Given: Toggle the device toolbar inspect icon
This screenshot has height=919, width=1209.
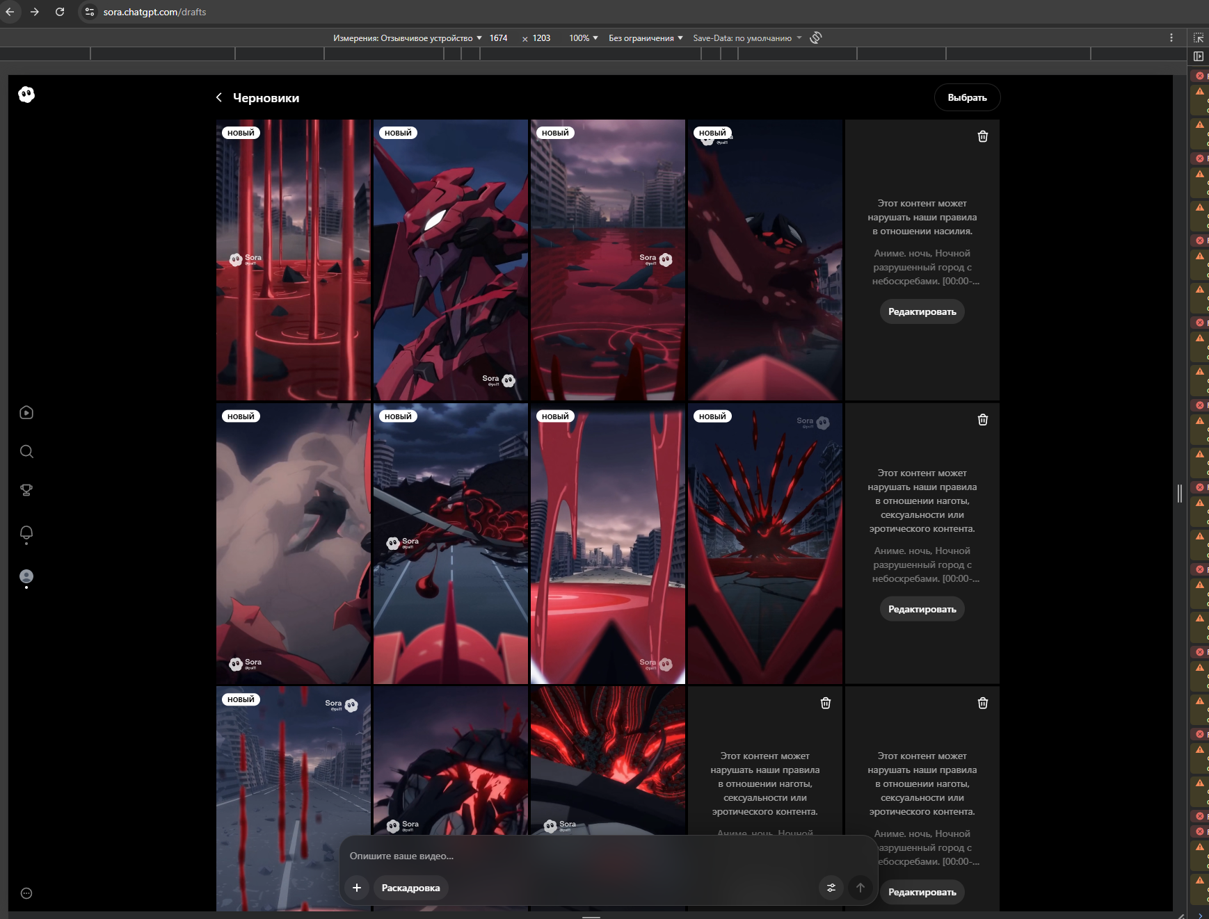Looking at the screenshot, I should pos(1199,38).
